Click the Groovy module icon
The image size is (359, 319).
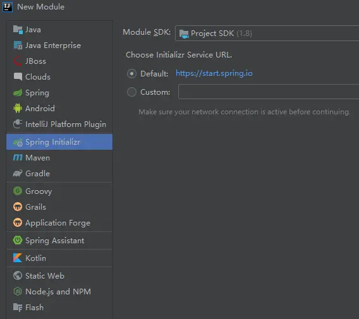(x=18, y=191)
